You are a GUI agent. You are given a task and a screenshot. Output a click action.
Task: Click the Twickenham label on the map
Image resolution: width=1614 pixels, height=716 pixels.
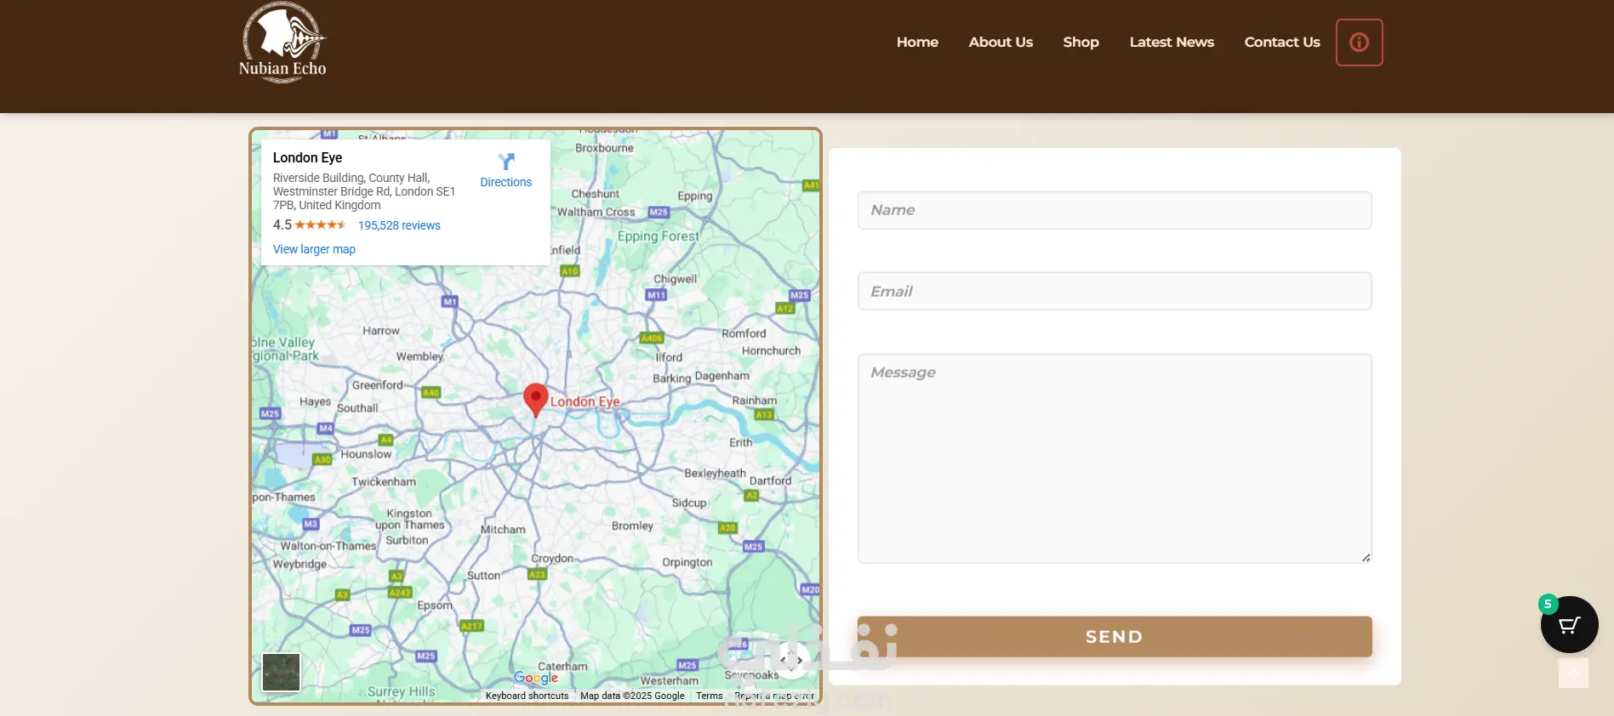pos(384,481)
